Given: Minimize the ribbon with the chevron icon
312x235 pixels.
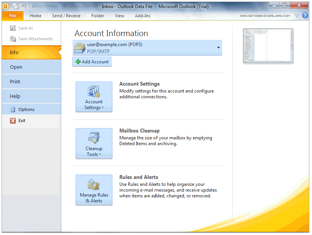Looking at the screenshot, I should tap(297, 16).
